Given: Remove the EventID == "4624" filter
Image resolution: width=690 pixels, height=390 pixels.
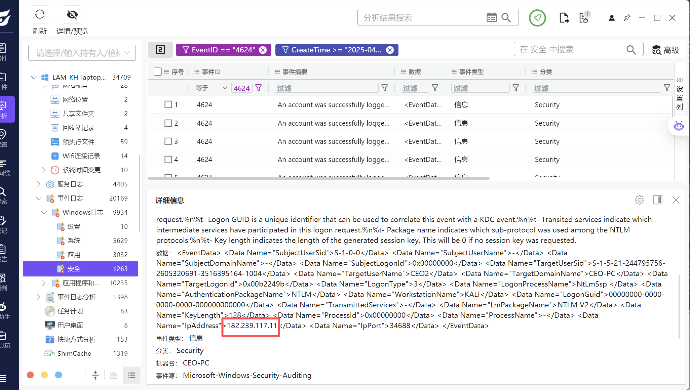Looking at the screenshot, I should point(263,50).
